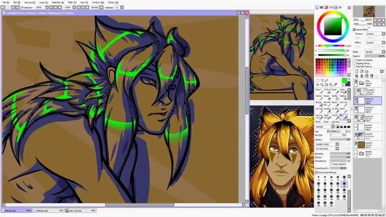This screenshot has width=386, height=217.
Task: Select the eyedropper color picker tool
Action: (335, 84)
